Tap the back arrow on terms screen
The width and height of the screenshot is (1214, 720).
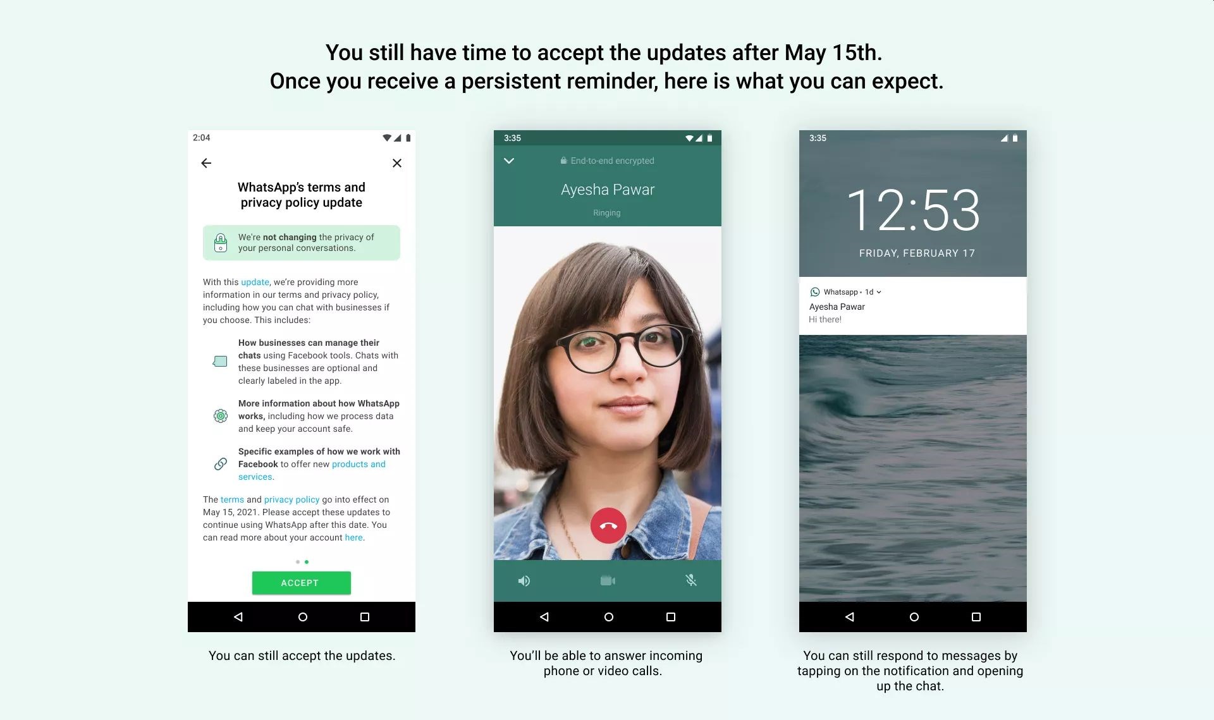[x=205, y=163]
